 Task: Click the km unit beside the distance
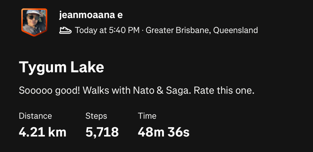[58, 132]
